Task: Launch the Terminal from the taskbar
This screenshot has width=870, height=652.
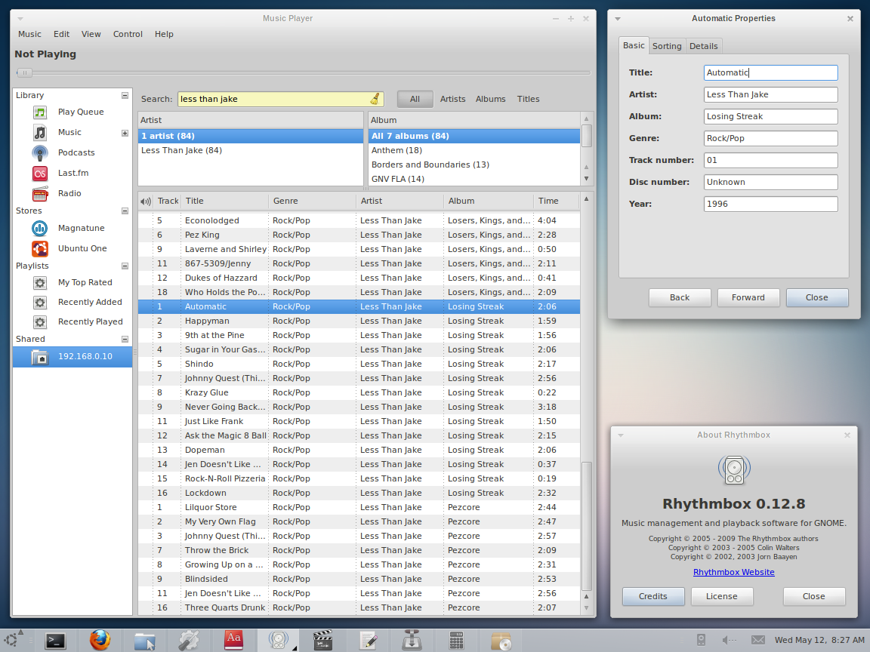Action: [x=55, y=641]
